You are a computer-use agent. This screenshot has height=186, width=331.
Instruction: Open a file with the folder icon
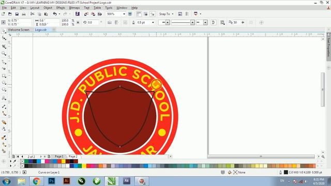pos(10,14)
